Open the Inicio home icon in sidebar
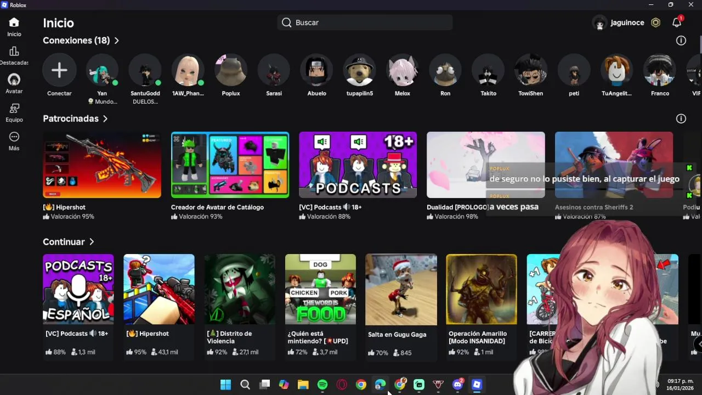702x395 pixels. coord(14,22)
